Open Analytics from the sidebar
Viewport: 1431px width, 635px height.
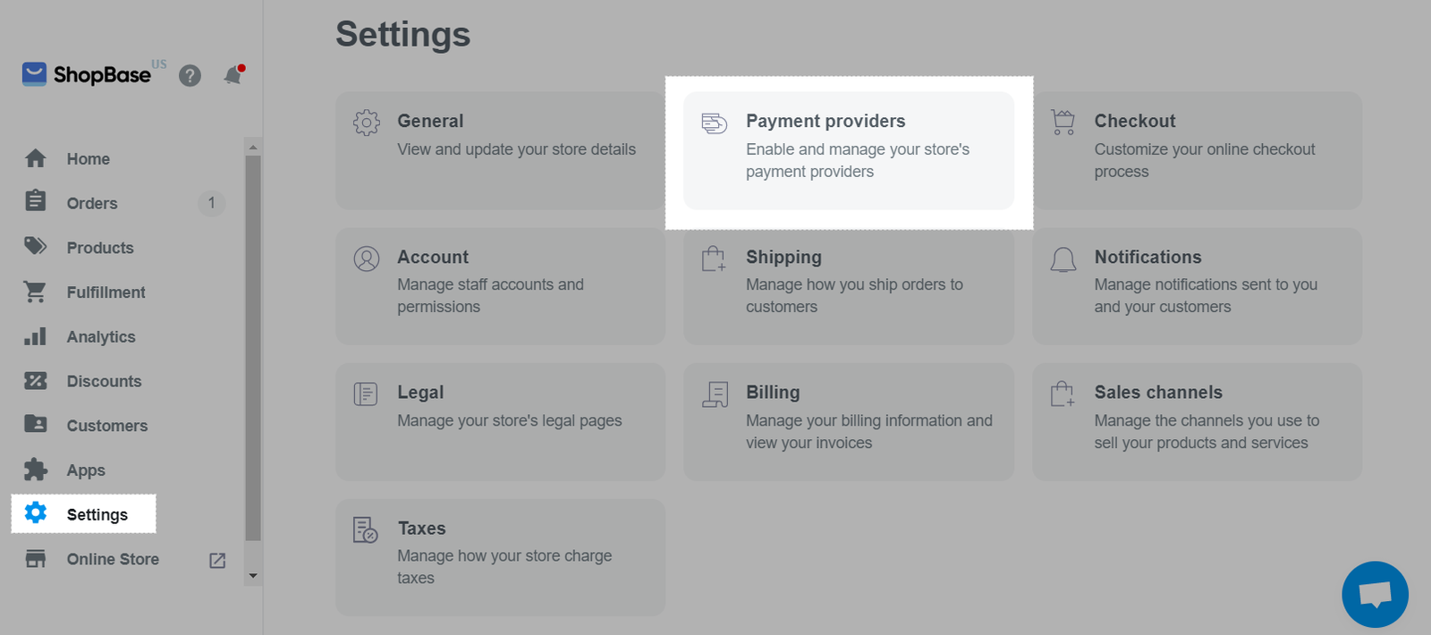pos(100,337)
